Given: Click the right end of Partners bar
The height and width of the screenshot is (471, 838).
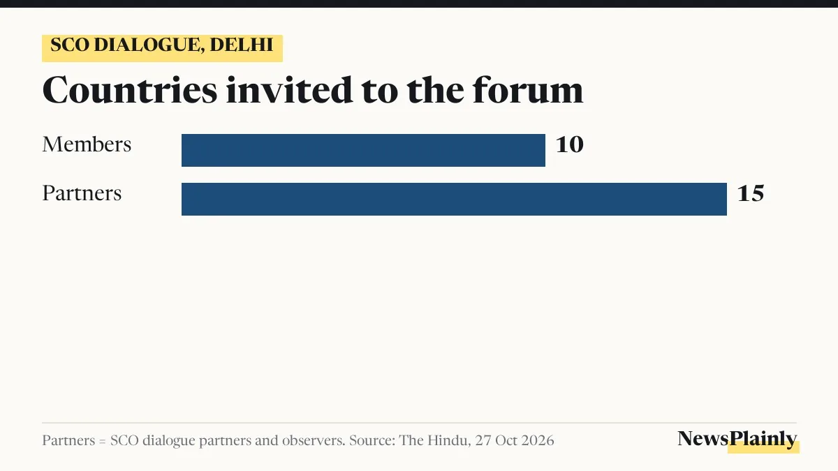Looking at the screenshot, I should coord(723,199).
